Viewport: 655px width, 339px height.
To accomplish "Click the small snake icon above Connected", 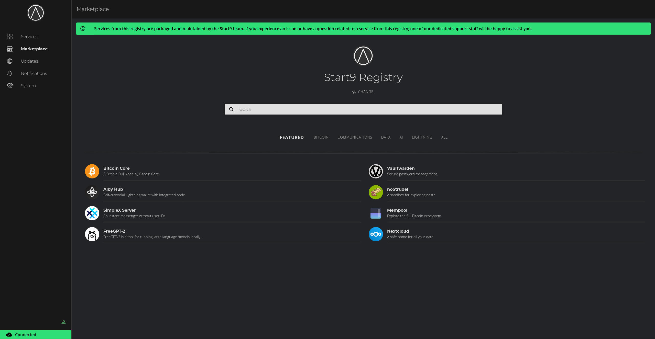I will click(x=64, y=322).
